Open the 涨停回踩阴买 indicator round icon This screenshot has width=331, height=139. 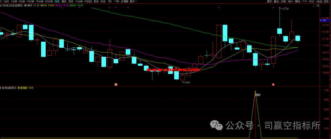[x=1, y=88]
